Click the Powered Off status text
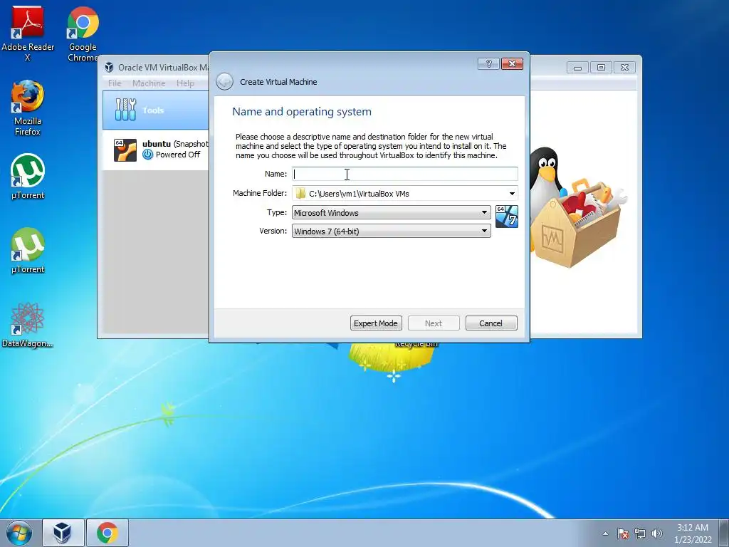 tap(177, 155)
